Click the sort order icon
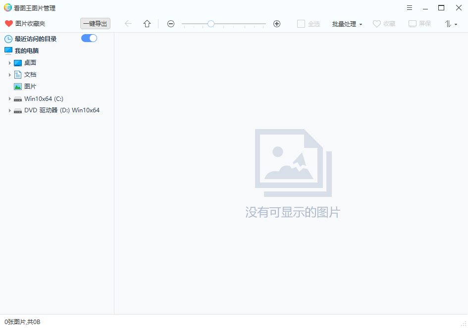 [x=448, y=23]
